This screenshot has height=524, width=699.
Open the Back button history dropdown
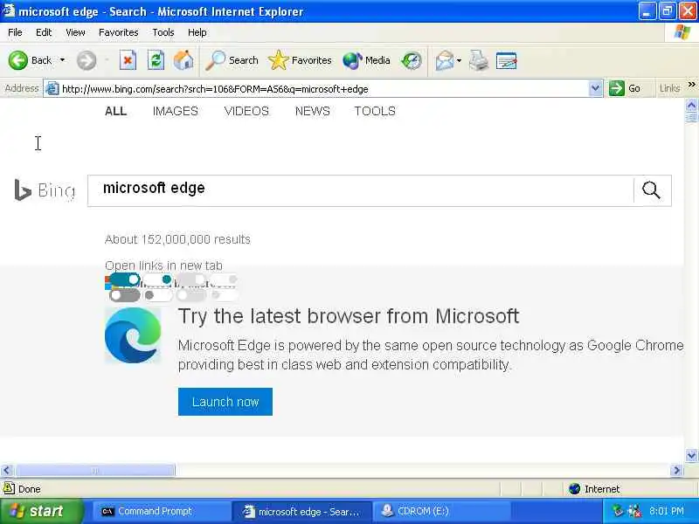click(62, 60)
